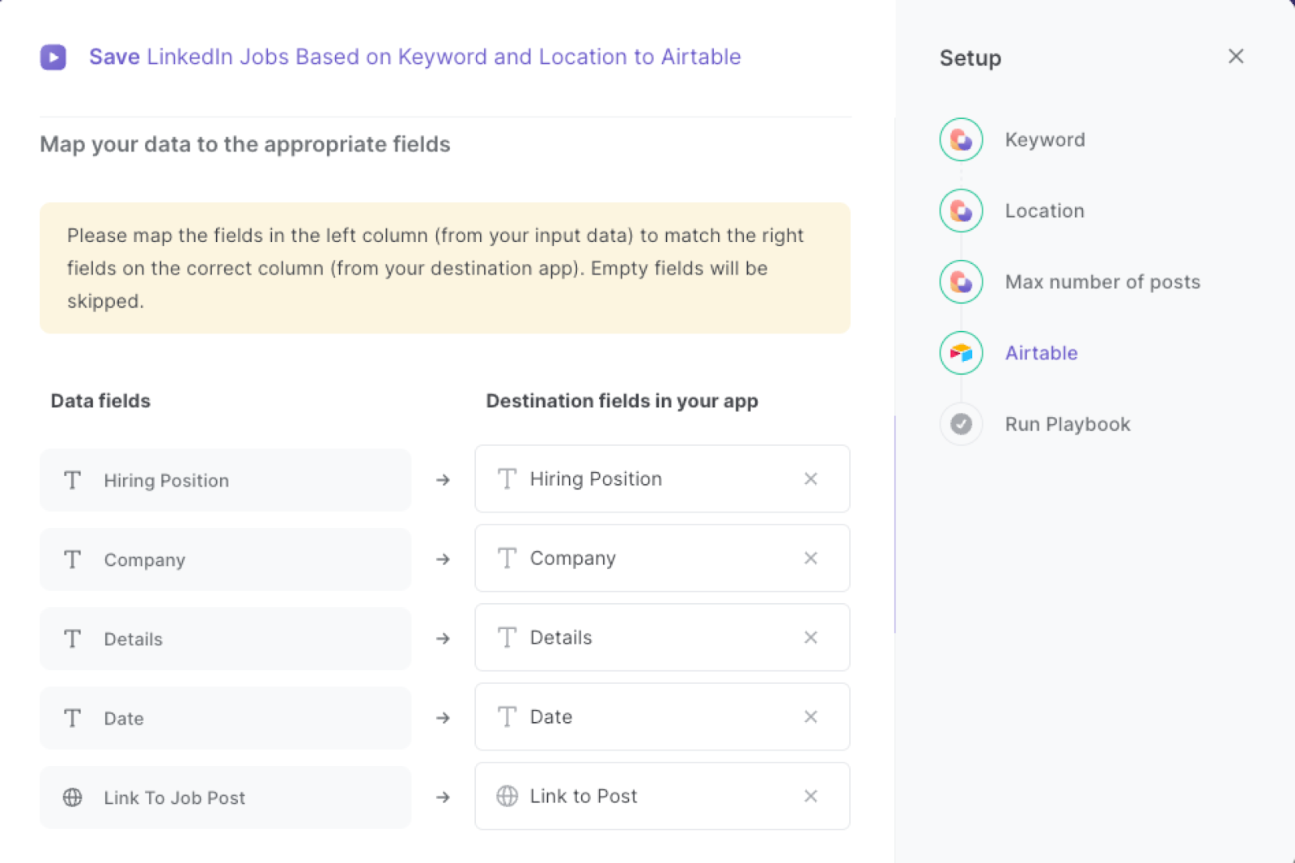The height and width of the screenshot is (863, 1295).
Task: Click the Destination fields in your app header
Action: [622, 402]
